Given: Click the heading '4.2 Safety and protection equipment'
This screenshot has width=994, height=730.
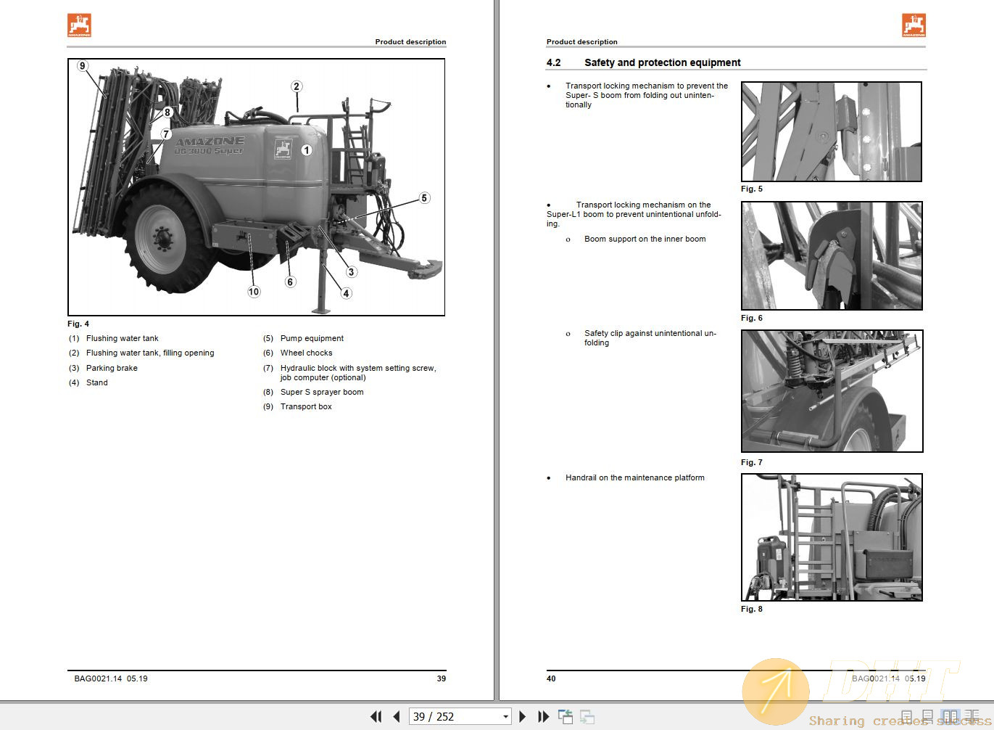Looking at the screenshot, I should point(644,62).
